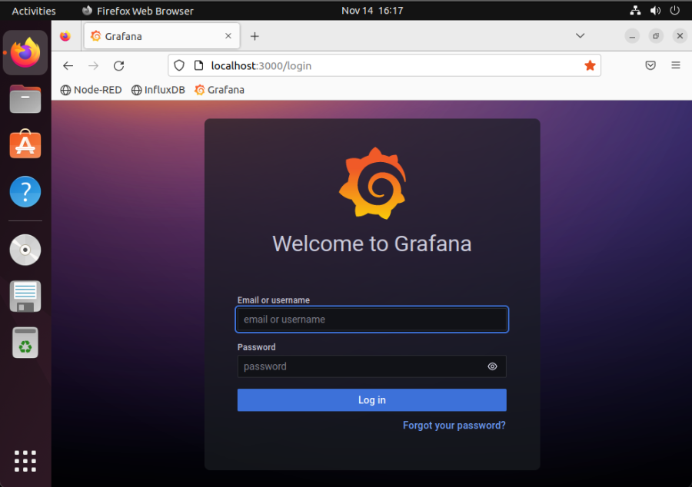
Task: Select the Grafana browser tab
Action: click(x=162, y=36)
